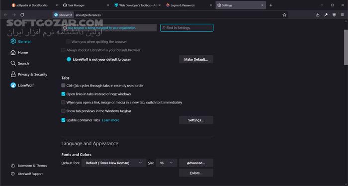Toggle Warn you when quitting the browser
Screen dimensions: 348x186
[69, 41]
